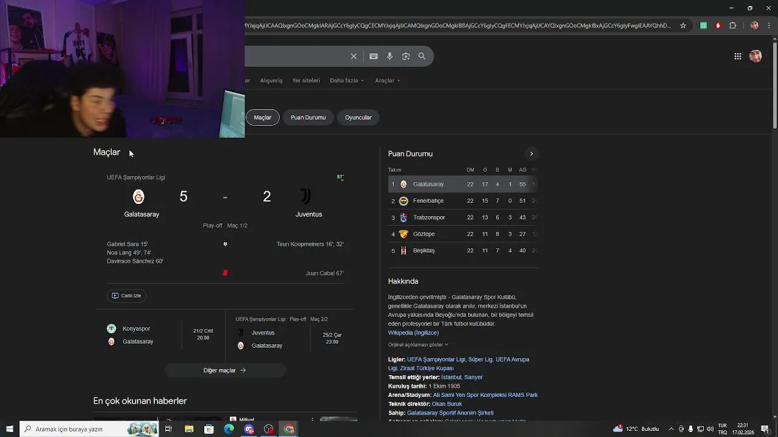
Task: Click the Chrome address bar URL
Action: click(x=459, y=25)
